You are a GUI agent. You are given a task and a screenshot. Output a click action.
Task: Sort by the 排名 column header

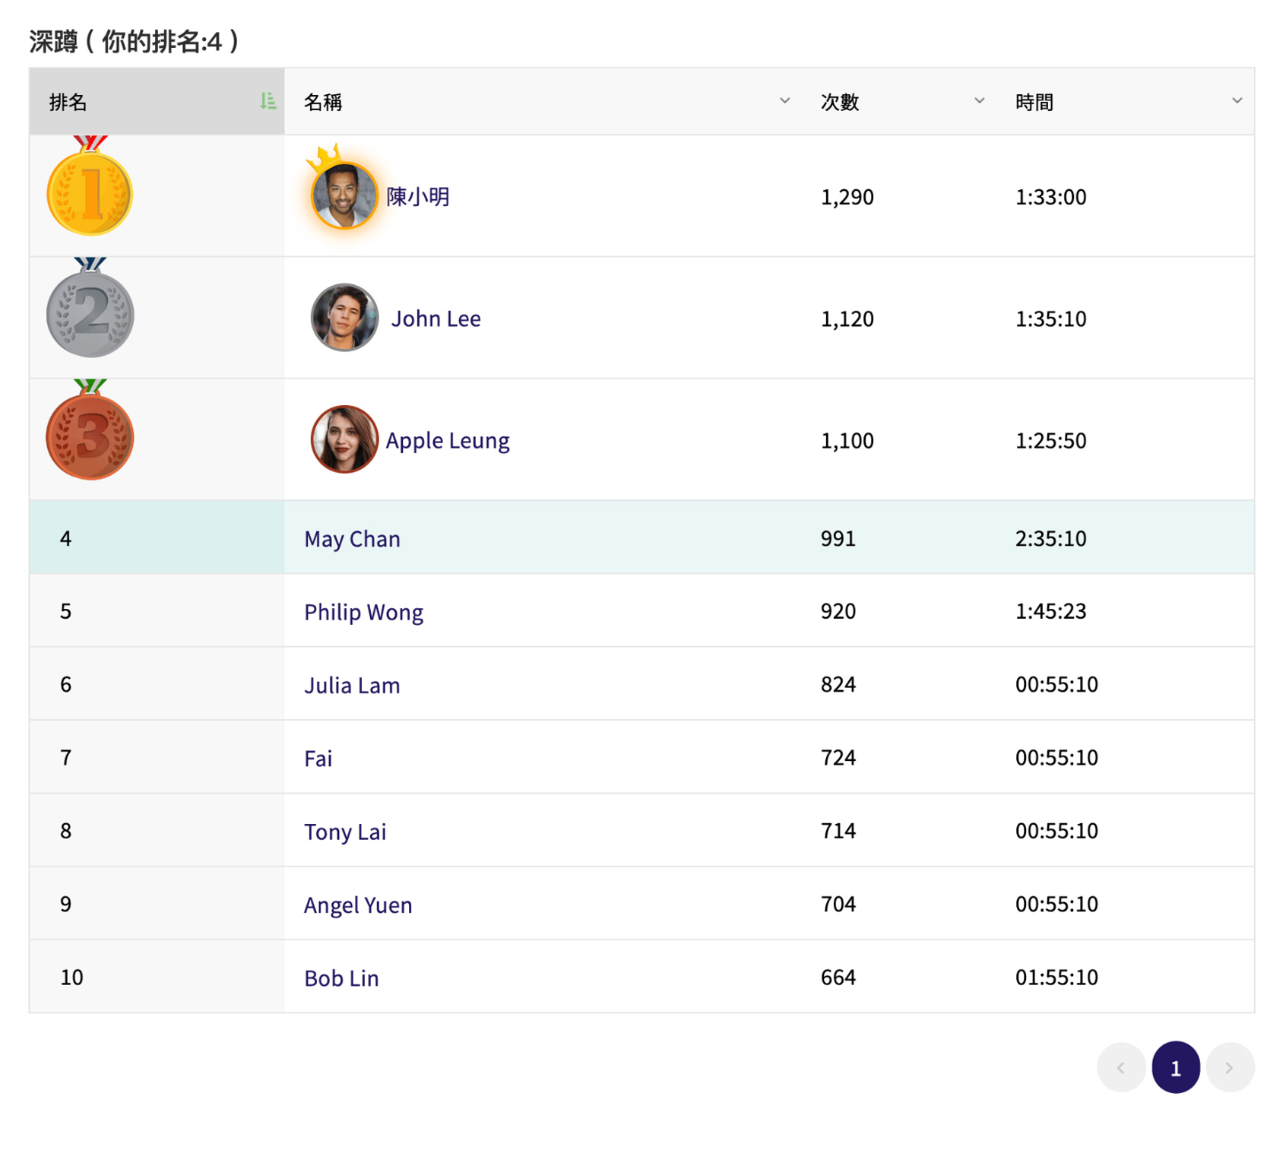pos(68,102)
